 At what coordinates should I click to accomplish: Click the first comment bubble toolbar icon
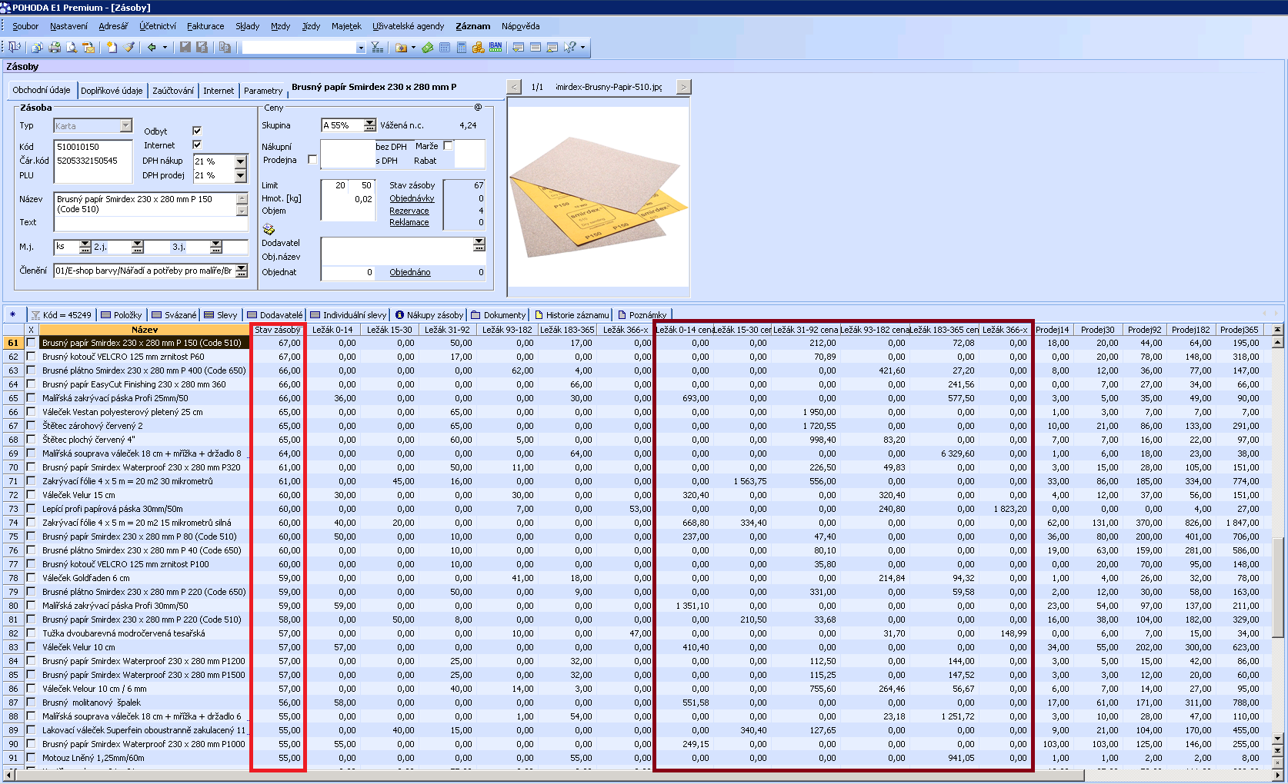tap(519, 47)
